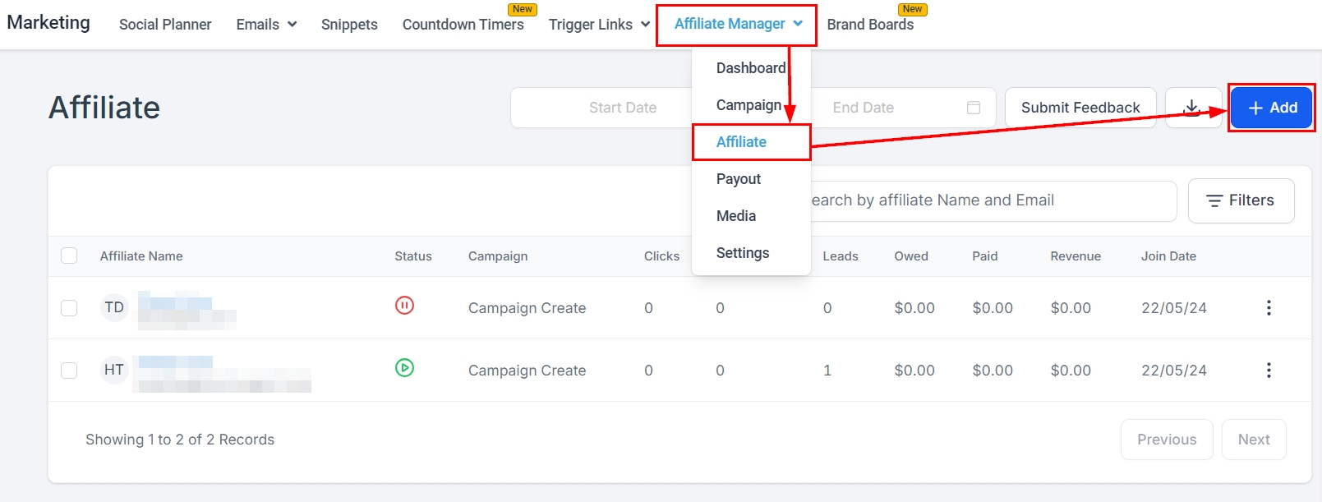Select Payout from the dropdown menu
This screenshot has width=1322, height=502.
tap(739, 179)
